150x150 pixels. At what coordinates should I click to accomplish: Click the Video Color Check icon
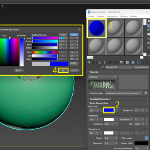click(x=148, y=38)
